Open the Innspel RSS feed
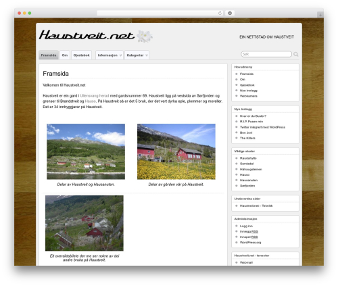The height and width of the screenshot is (286, 338). click(249, 237)
